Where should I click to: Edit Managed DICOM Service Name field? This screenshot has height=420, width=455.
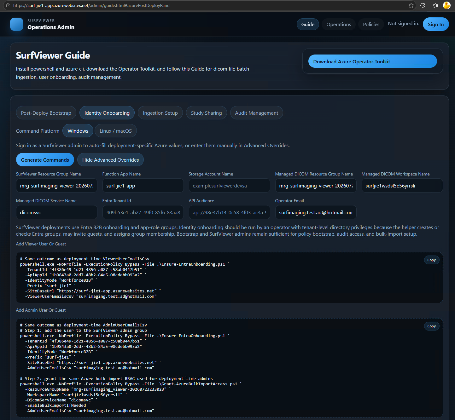pyautogui.click(x=57, y=212)
